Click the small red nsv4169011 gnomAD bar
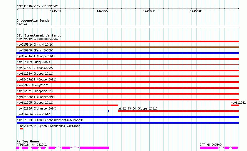Screen dimensions: 247x151 pyautogui.click(x=22, y=129)
